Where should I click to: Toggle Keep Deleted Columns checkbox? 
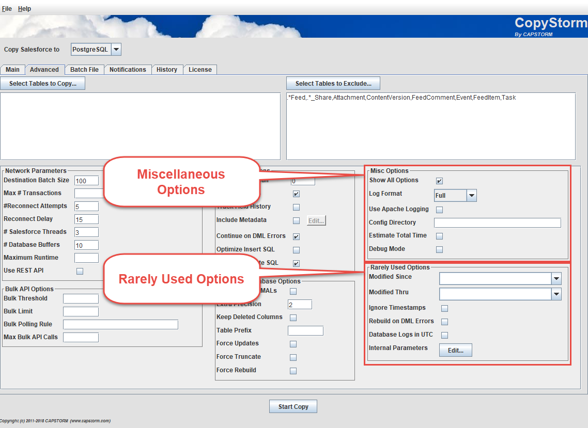tap(293, 318)
